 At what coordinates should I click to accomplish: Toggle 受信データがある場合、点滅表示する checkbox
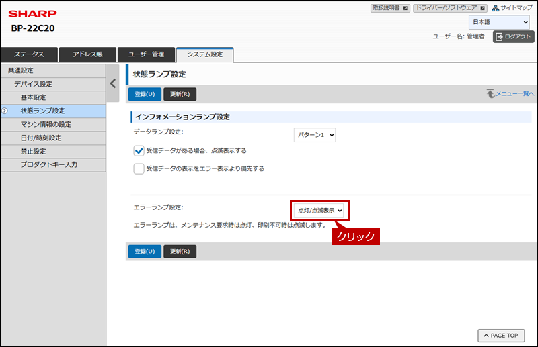click(x=139, y=151)
